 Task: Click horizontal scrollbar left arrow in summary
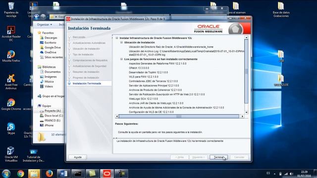(117, 116)
